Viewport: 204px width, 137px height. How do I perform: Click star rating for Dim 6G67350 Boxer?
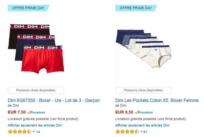(x=19, y=132)
